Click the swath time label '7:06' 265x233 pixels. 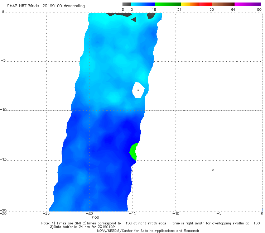95,218
